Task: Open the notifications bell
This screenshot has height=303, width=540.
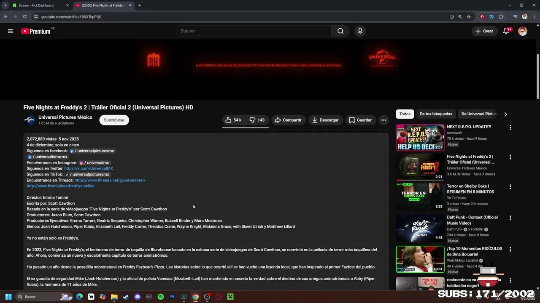Action: tap(506, 31)
